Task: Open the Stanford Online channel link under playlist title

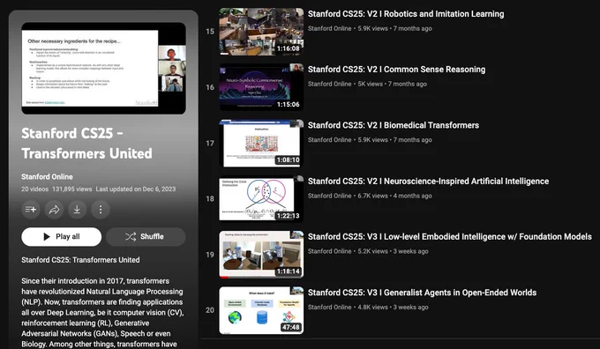Action: coord(47,176)
